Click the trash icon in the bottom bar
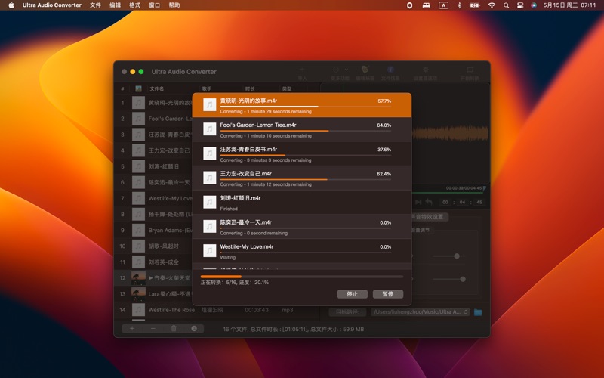Image resolution: width=604 pixels, height=378 pixels. point(174,329)
